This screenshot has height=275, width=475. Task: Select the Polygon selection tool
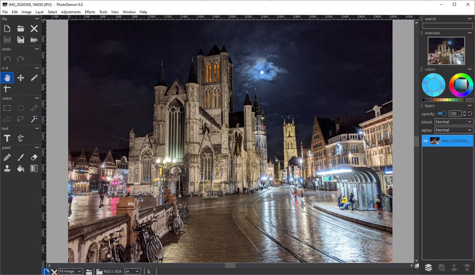pyautogui.click(x=7, y=119)
